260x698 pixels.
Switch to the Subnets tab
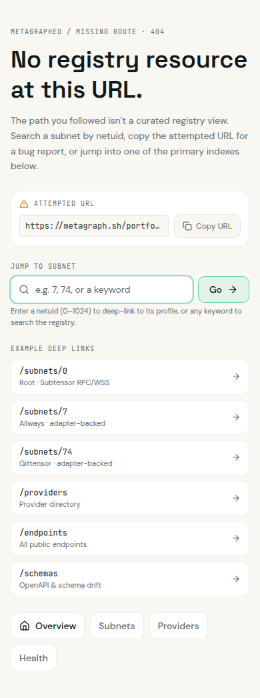[117, 626]
